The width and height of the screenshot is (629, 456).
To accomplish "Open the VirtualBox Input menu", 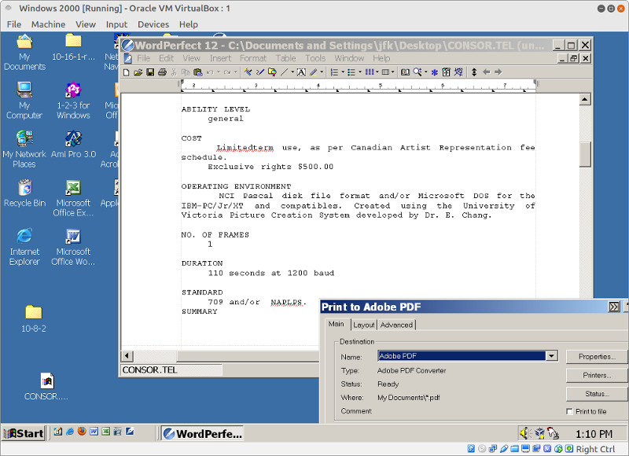I will tap(116, 24).
